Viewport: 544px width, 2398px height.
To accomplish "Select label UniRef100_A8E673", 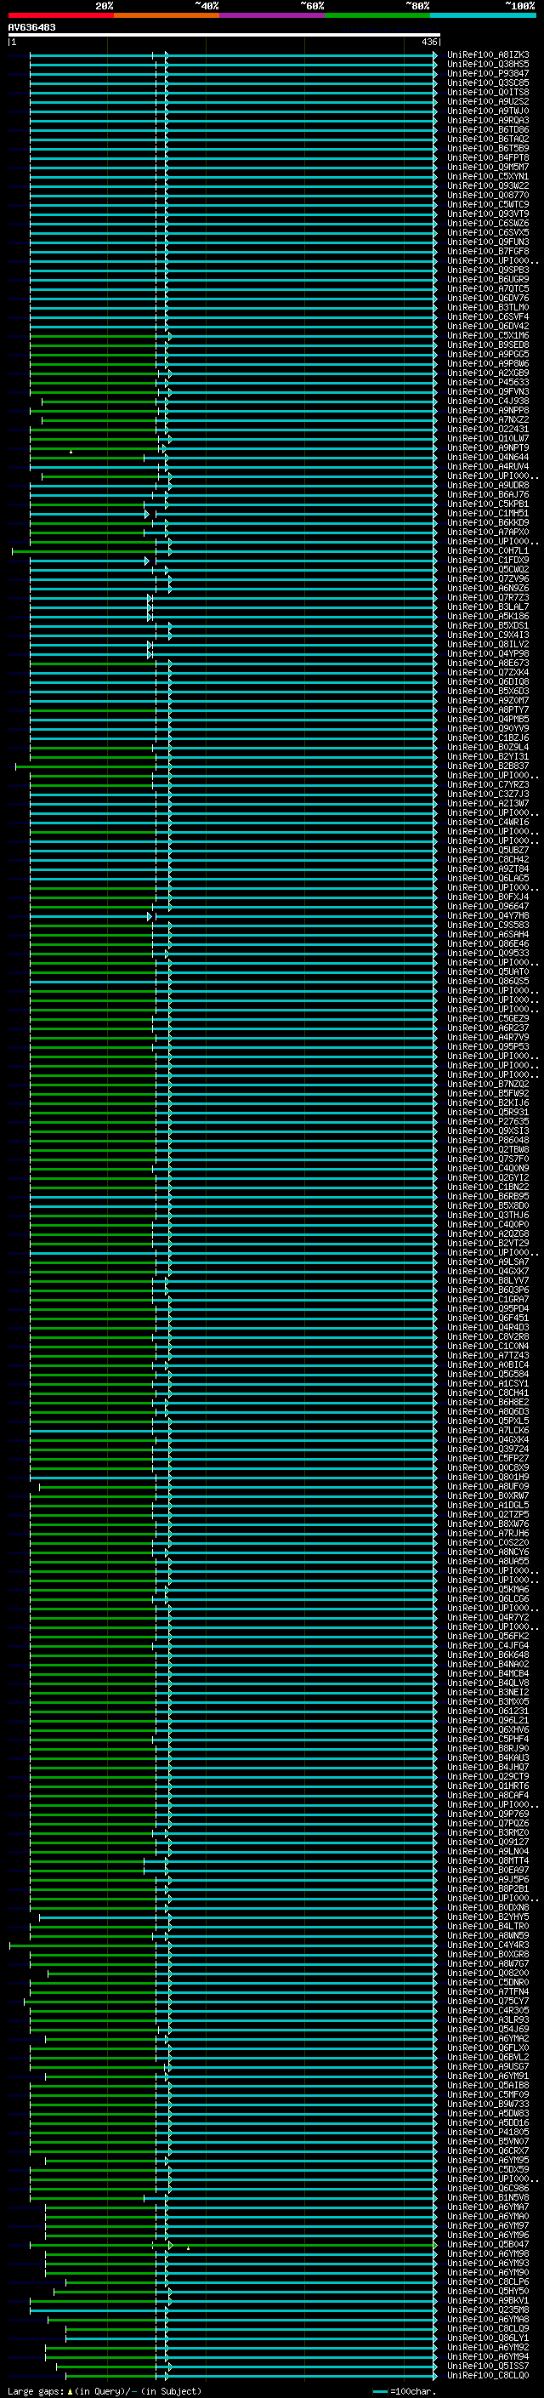I will (x=488, y=663).
